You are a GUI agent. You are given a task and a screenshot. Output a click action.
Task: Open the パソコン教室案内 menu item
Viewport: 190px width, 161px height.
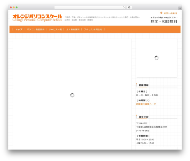pyautogui.click(x=35, y=29)
